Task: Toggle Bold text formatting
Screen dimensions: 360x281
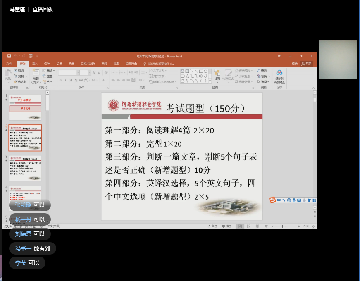Action: pyautogui.click(x=60, y=80)
